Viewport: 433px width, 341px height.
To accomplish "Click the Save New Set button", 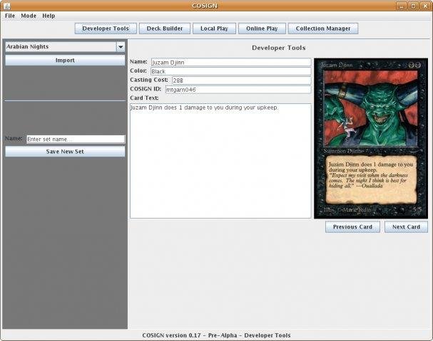I will (65, 152).
